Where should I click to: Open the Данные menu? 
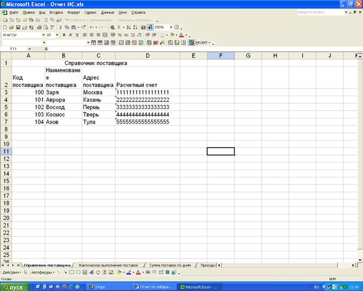point(107,12)
